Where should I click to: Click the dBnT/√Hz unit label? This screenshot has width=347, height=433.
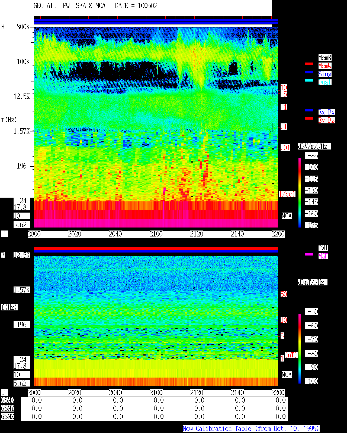coord(312,282)
